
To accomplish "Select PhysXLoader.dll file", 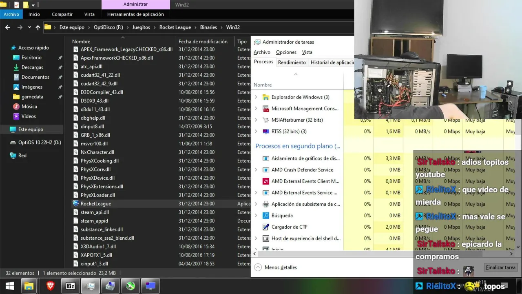I will pyautogui.click(x=98, y=195).
